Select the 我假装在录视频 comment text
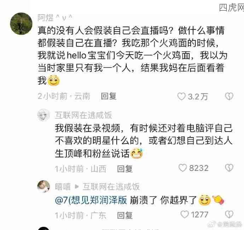Screen dimensions: 244x230 click(144, 140)
